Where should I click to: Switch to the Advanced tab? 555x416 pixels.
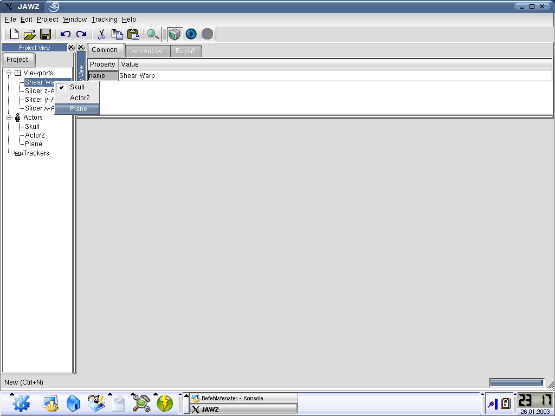point(147,51)
